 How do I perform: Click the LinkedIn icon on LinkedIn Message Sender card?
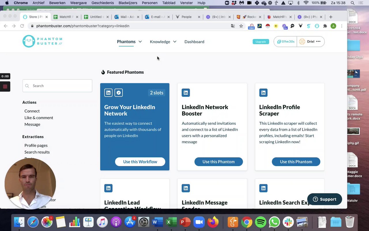[186, 188]
